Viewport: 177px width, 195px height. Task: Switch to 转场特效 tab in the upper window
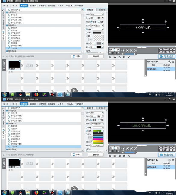pos(42,6)
